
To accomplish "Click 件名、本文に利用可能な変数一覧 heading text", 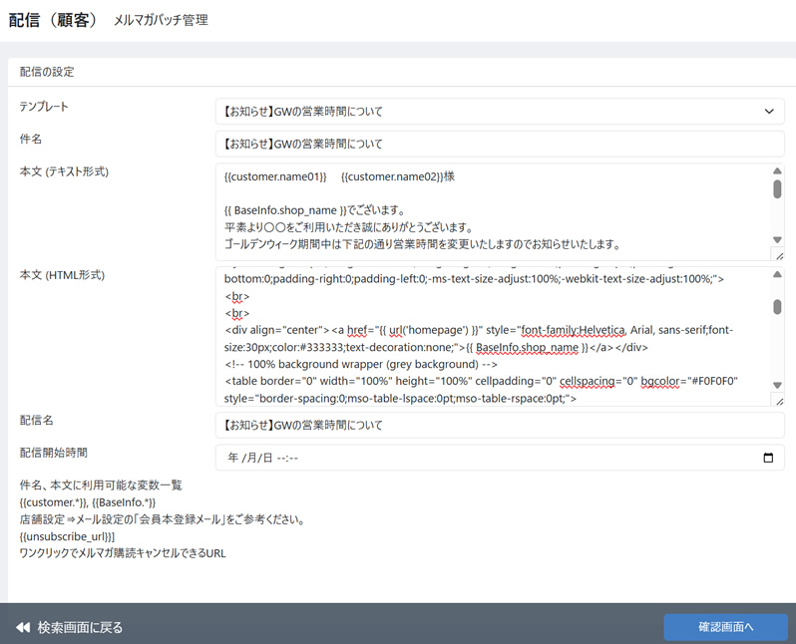I will pos(101,485).
